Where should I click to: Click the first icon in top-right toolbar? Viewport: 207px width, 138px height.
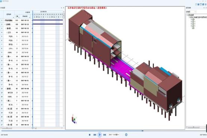[196, 4]
